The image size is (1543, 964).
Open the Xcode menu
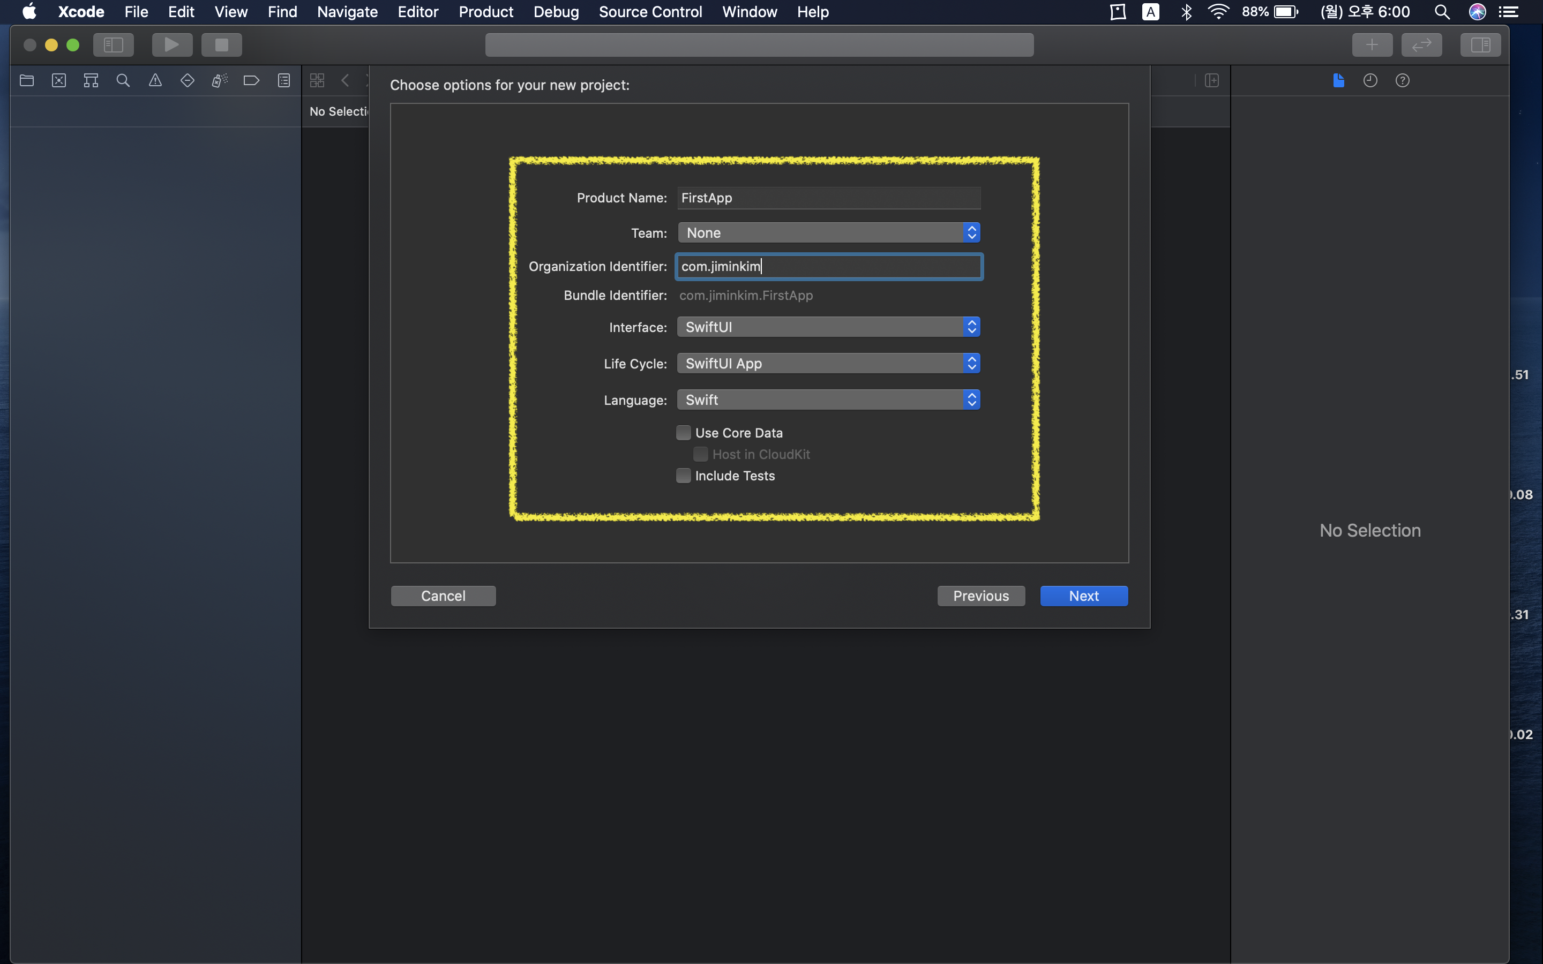click(x=81, y=11)
